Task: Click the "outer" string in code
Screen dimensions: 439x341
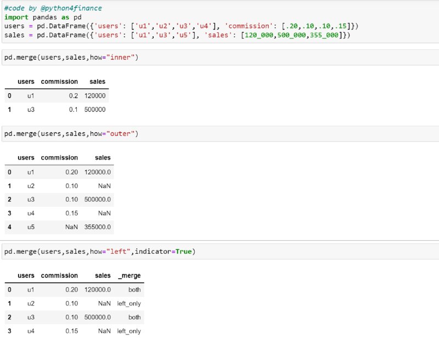Action: 120,134
